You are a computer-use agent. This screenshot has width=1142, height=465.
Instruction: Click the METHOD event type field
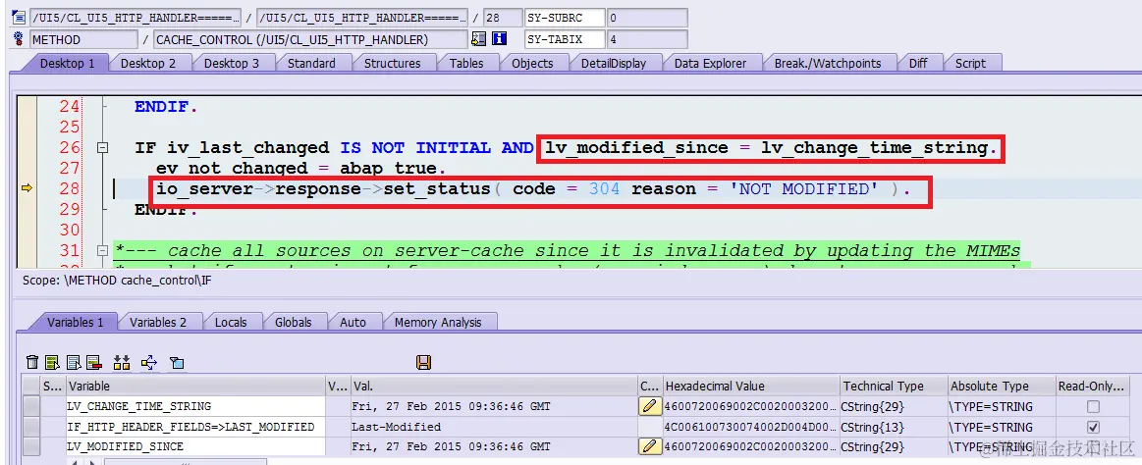[x=83, y=39]
